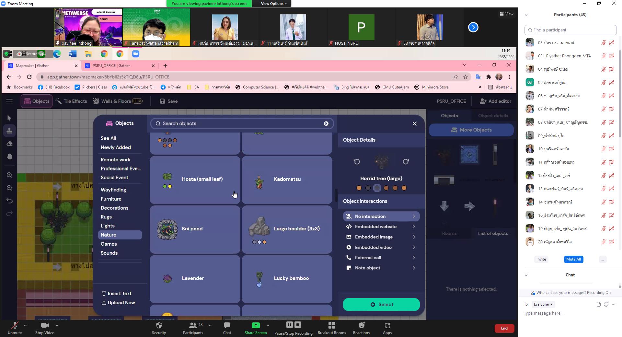
Task: Choose Embedded image interaction
Action: (x=381, y=237)
